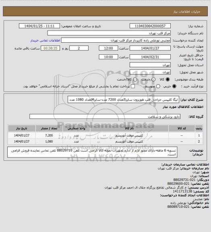
Task: Select the خدمت radio button
Action: click(153, 79)
